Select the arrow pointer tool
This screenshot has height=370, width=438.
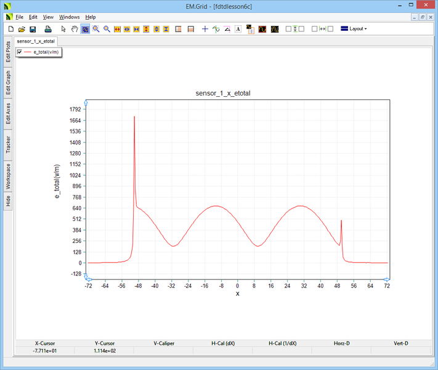coord(63,29)
